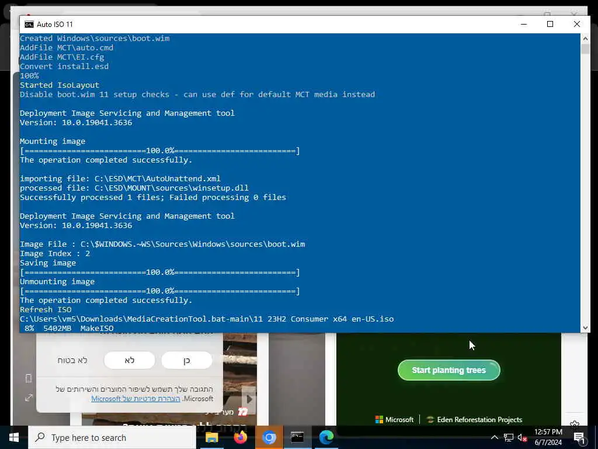Click the Auto ISO 11 console title icon

pyautogui.click(x=29, y=25)
